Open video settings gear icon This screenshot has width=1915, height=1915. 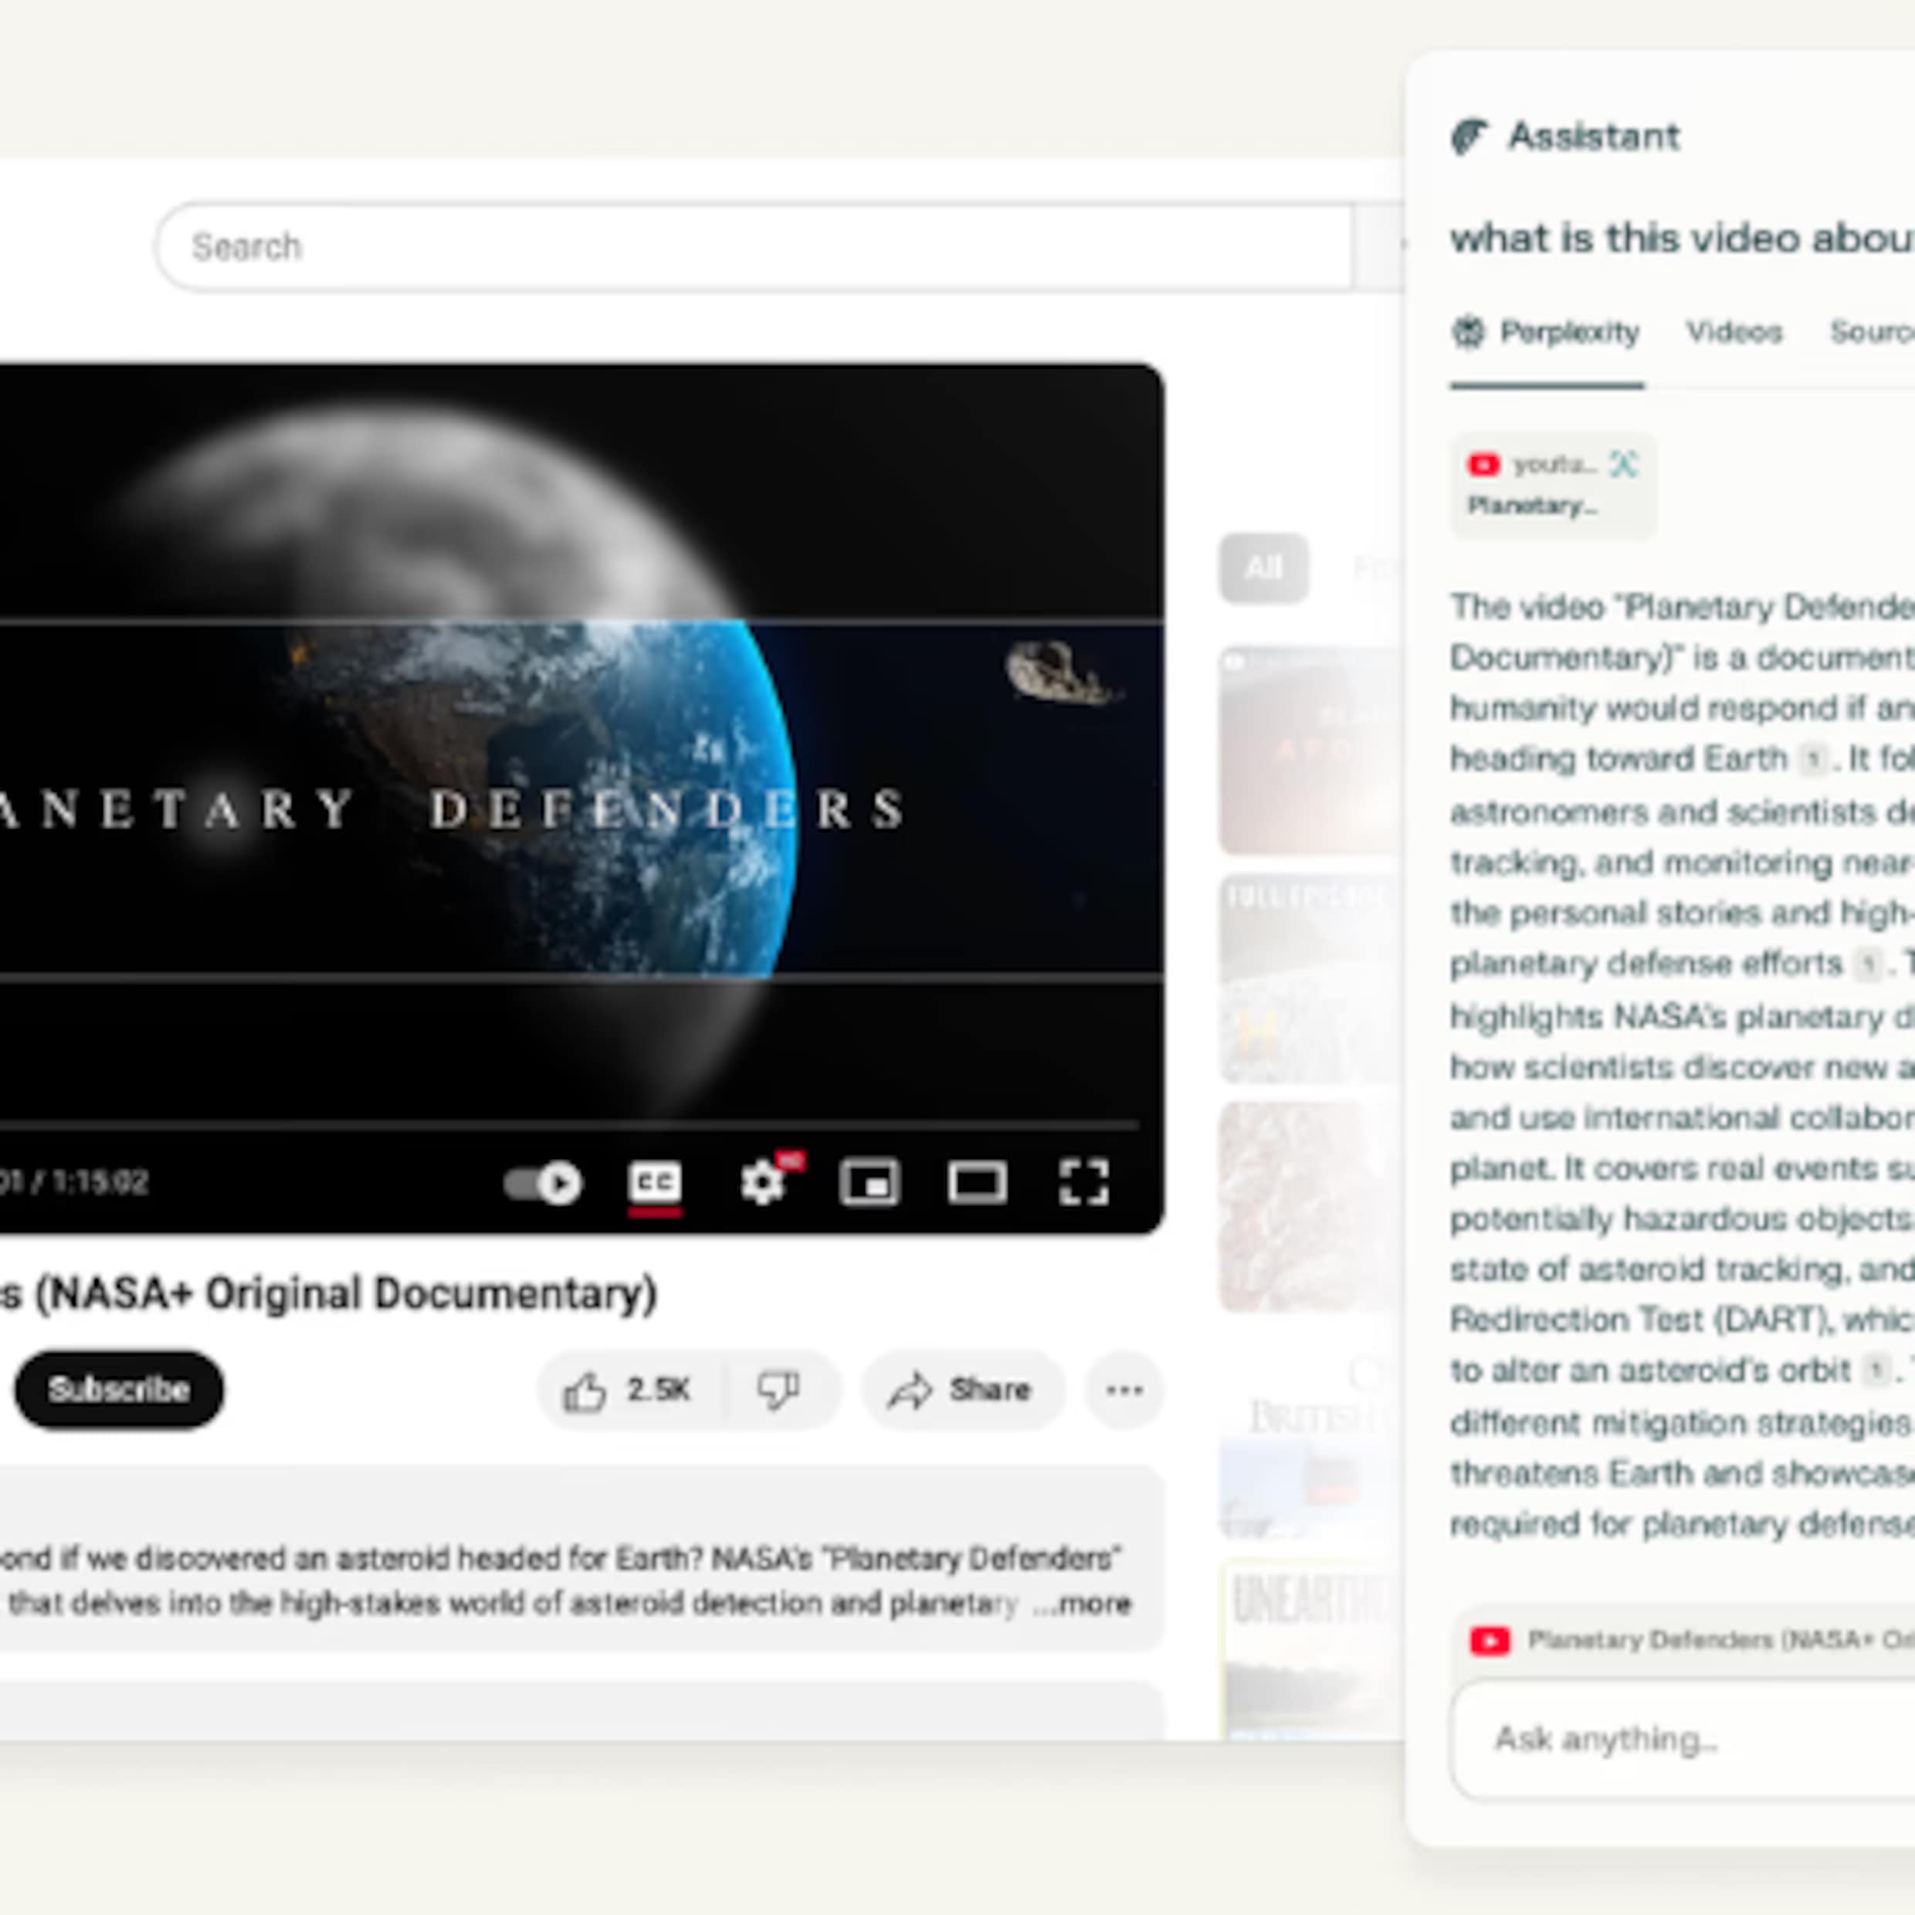click(763, 1182)
